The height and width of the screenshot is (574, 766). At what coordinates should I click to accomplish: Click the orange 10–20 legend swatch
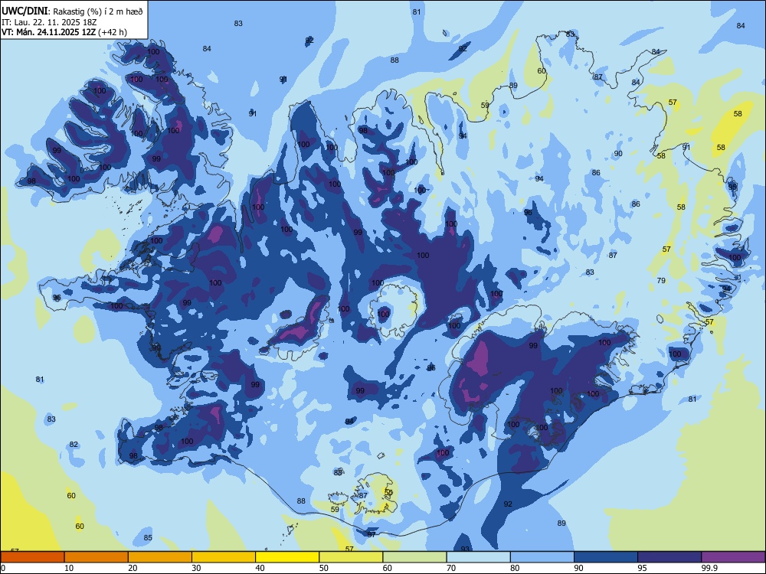97,557
